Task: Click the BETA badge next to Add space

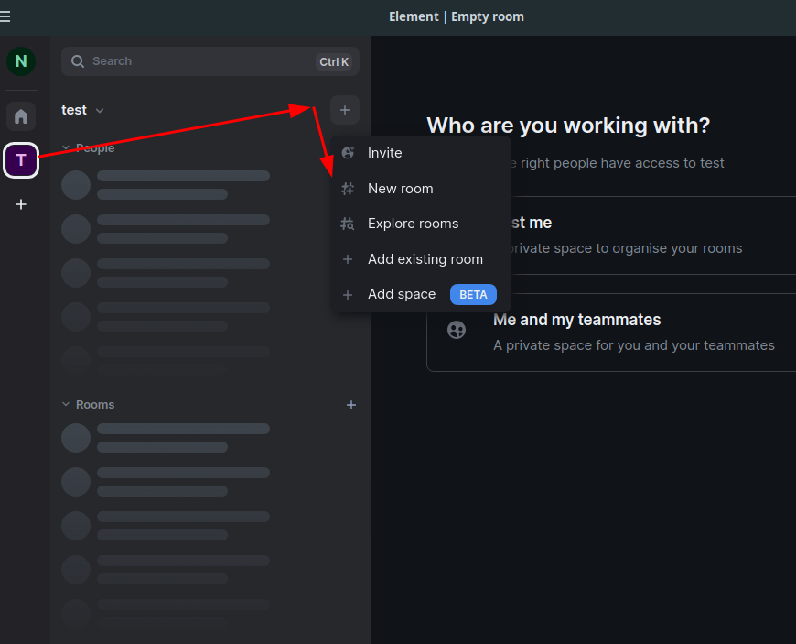Action: [473, 295]
